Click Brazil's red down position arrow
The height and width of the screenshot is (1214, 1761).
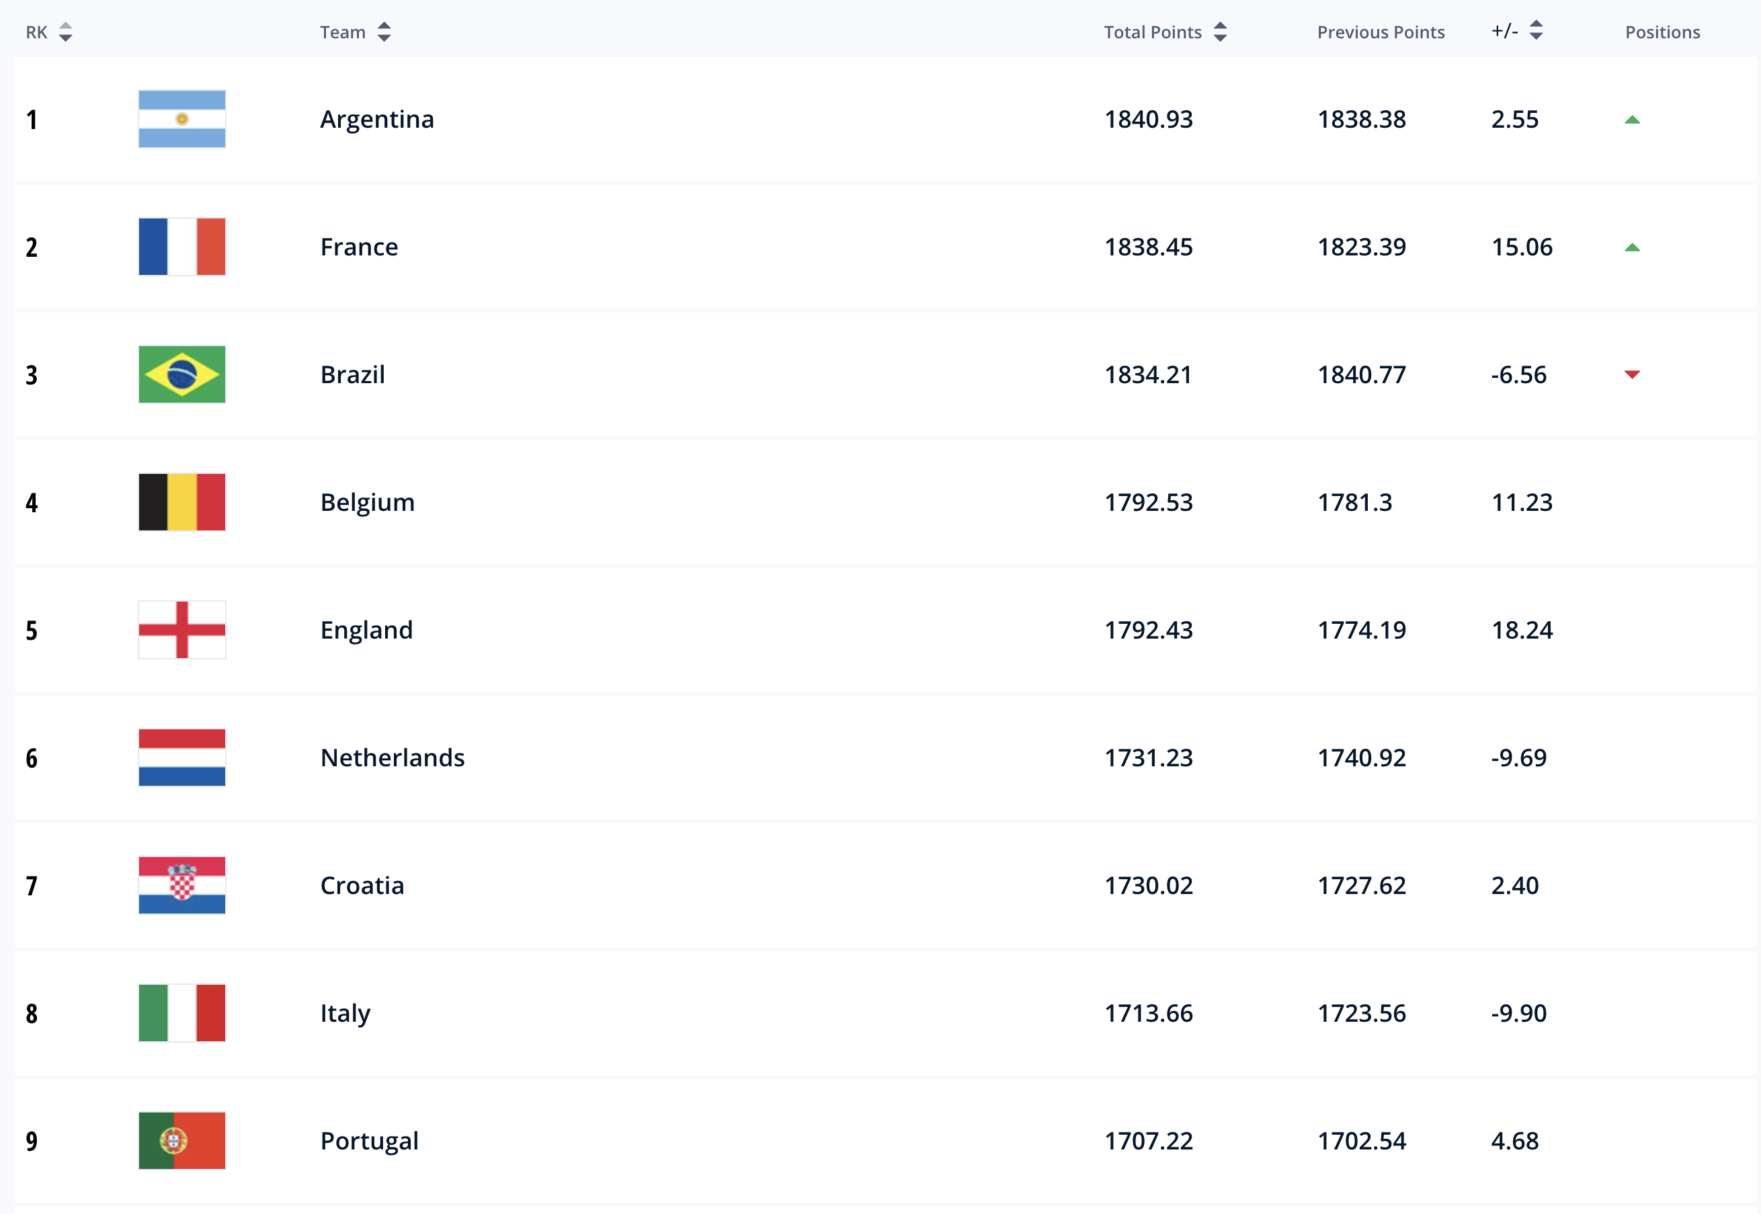(1632, 374)
